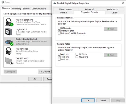Select the Dell S2716DG playback device
Image resolution: width=126 pixels, height=104 pixels.
click(x=28, y=61)
